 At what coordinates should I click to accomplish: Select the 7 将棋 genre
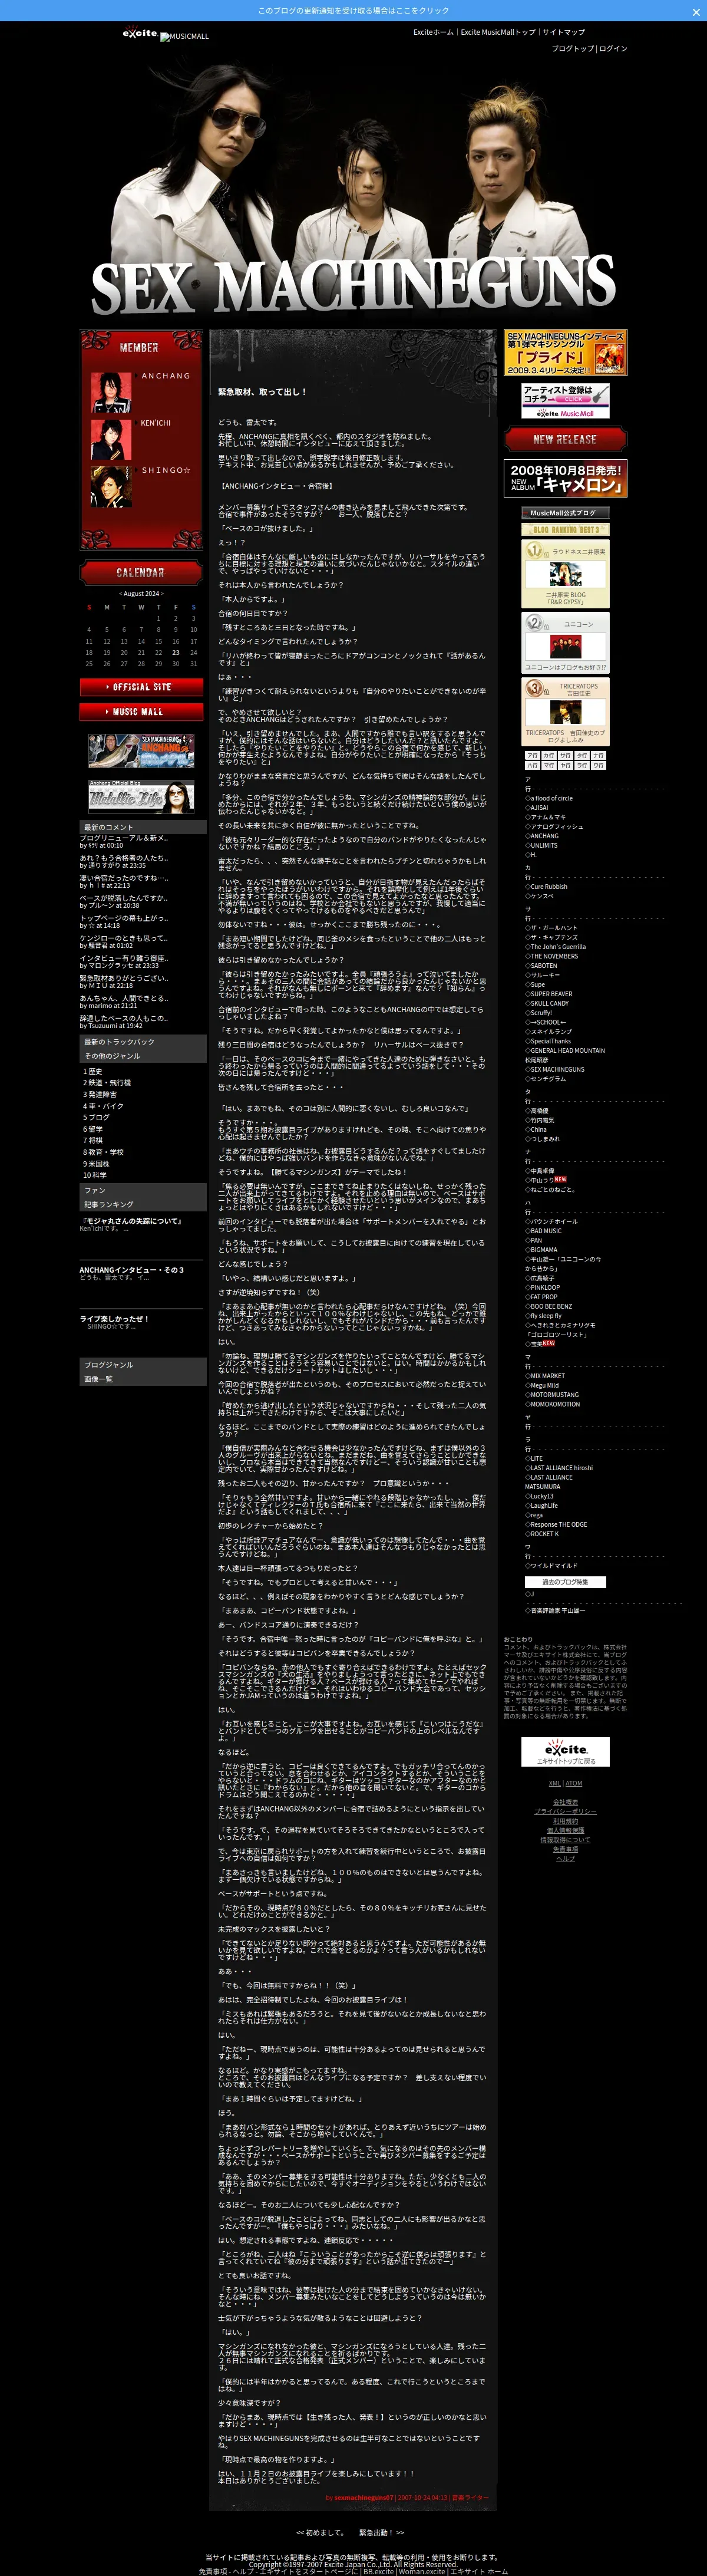pyautogui.click(x=93, y=1140)
